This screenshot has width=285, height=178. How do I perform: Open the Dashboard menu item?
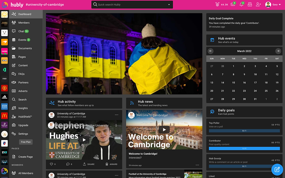[26, 14]
